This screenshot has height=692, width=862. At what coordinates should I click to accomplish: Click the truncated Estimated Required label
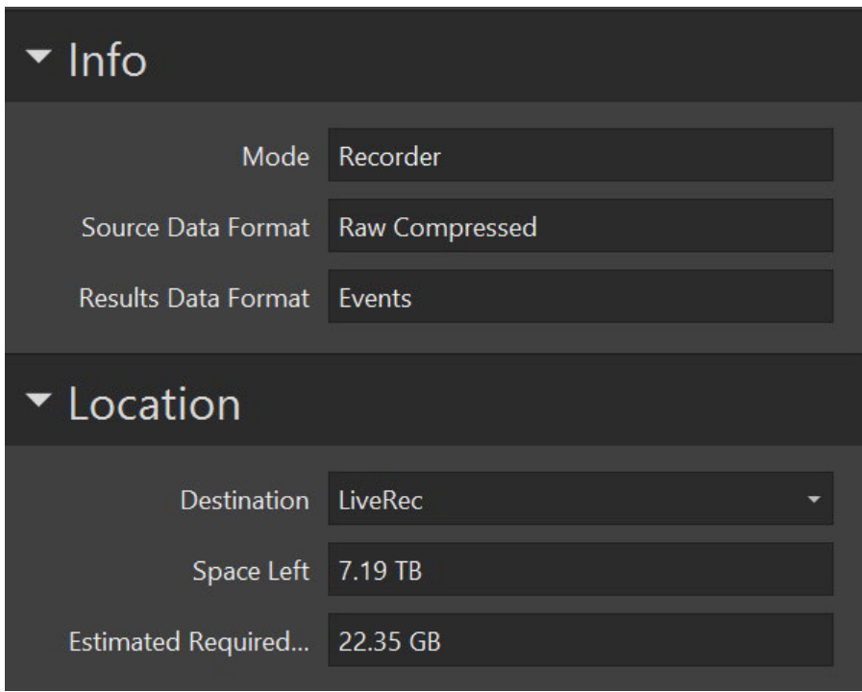pyautogui.click(x=189, y=641)
